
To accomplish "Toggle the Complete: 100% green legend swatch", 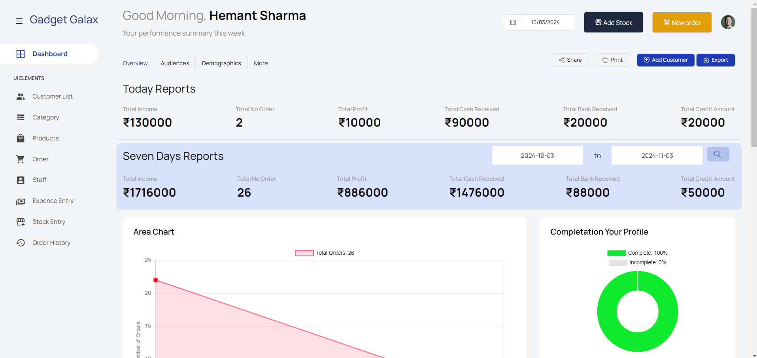I will (616, 253).
